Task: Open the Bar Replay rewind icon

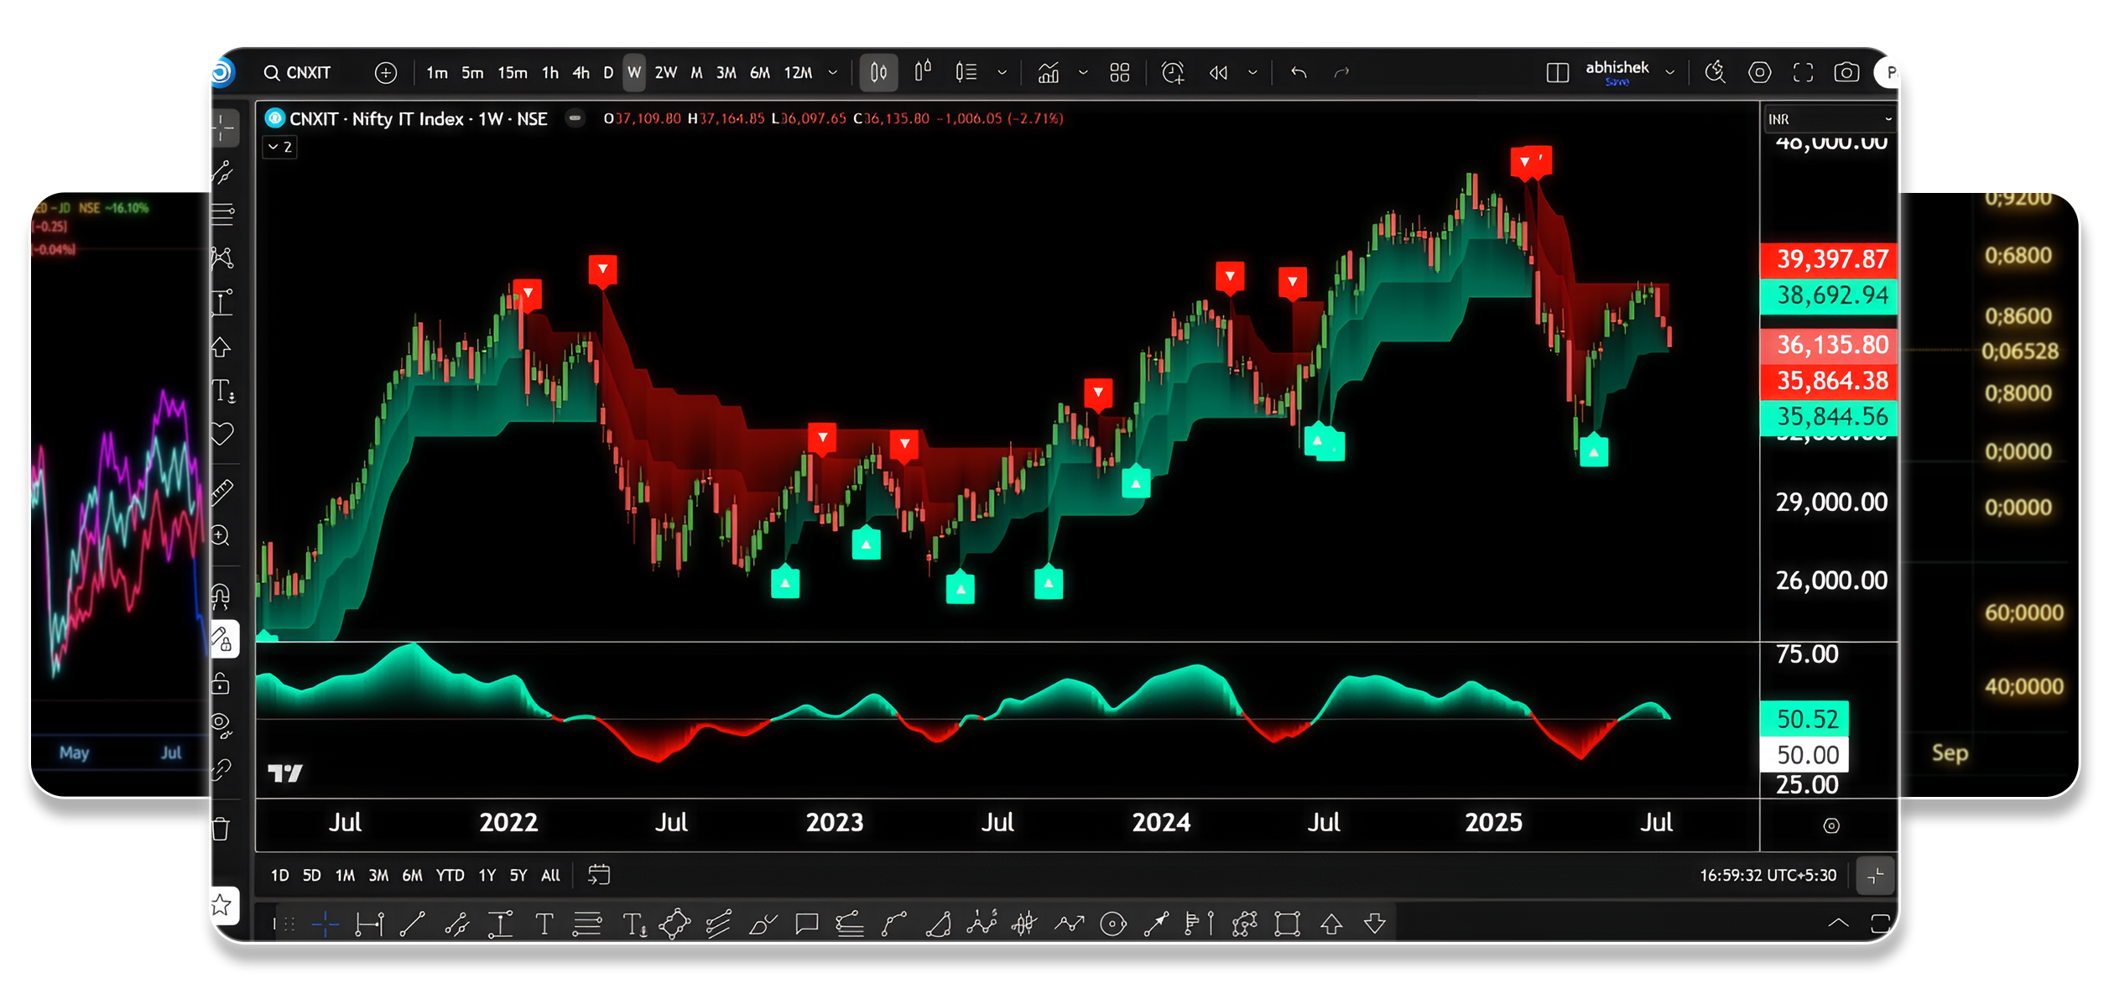Action: pyautogui.click(x=1218, y=73)
